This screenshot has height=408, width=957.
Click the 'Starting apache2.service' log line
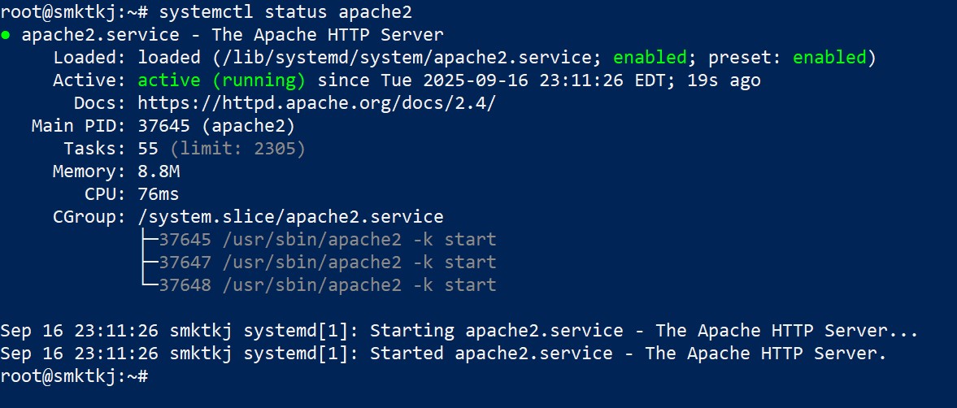coord(459,331)
